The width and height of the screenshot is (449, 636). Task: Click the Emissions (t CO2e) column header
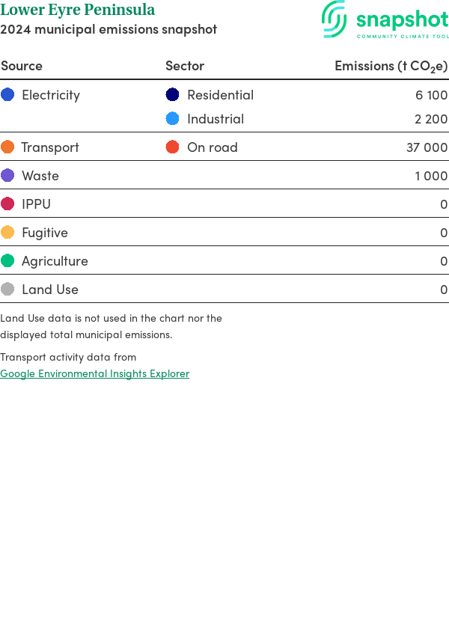[x=391, y=66]
